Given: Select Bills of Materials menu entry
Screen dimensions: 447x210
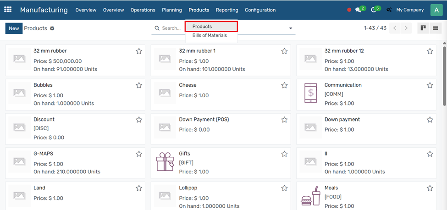Looking at the screenshot, I should [210, 36].
